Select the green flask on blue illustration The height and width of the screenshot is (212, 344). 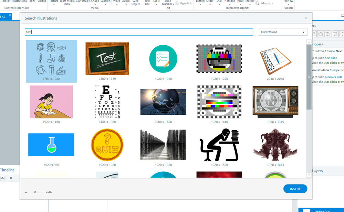[x=51, y=145]
